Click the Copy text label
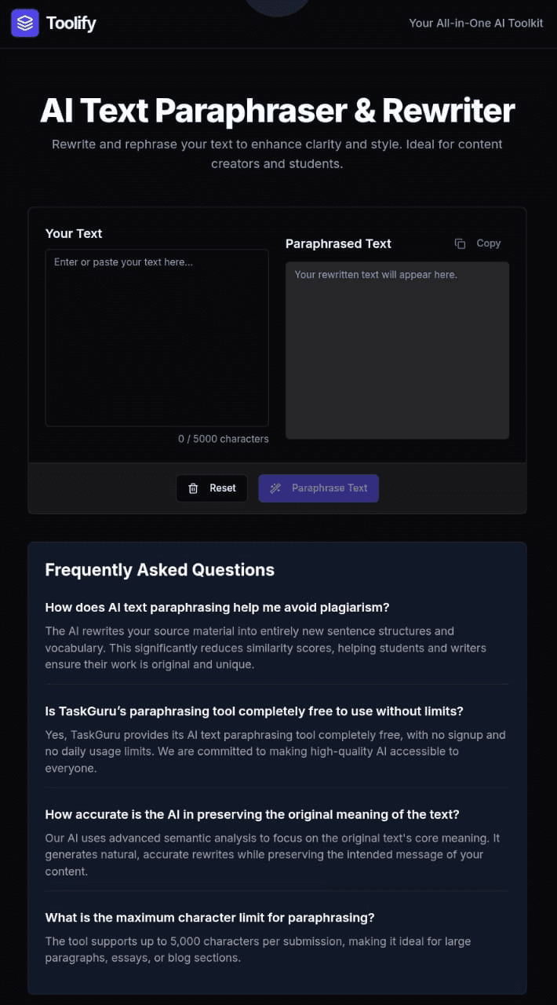Image resolution: width=557 pixels, height=1005 pixels. (488, 243)
